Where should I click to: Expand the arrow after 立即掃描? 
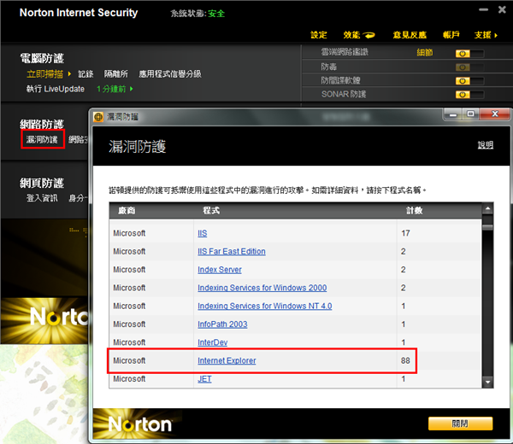pyautogui.click(x=69, y=73)
